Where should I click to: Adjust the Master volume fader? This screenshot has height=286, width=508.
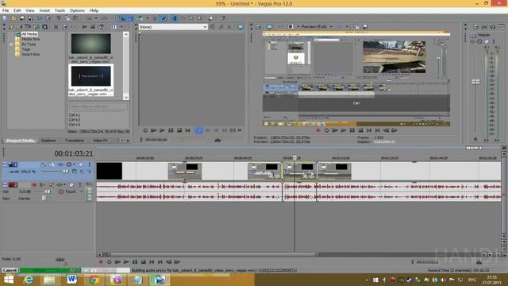click(x=475, y=82)
